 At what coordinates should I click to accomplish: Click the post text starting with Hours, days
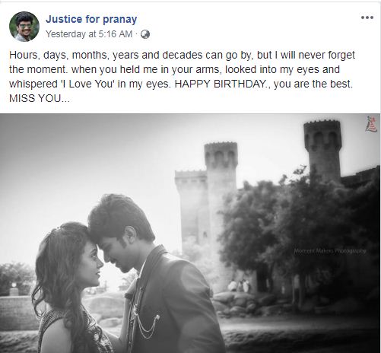(182, 77)
